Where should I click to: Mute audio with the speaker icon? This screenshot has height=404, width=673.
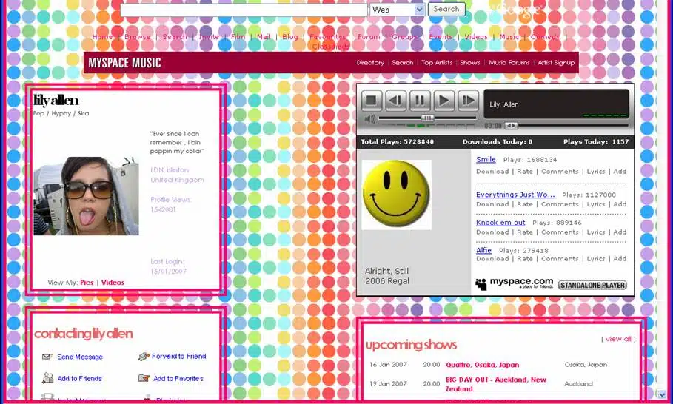(x=370, y=118)
